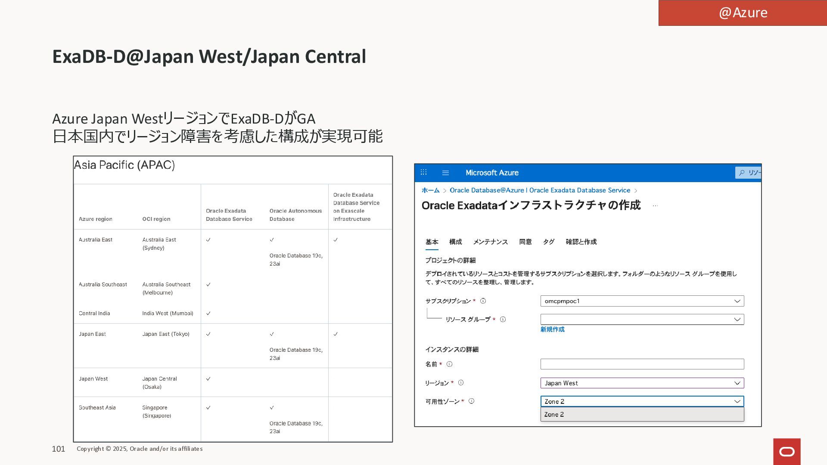Click the 新規作成 link under resource group
The height and width of the screenshot is (465, 827).
click(x=552, y=329)
